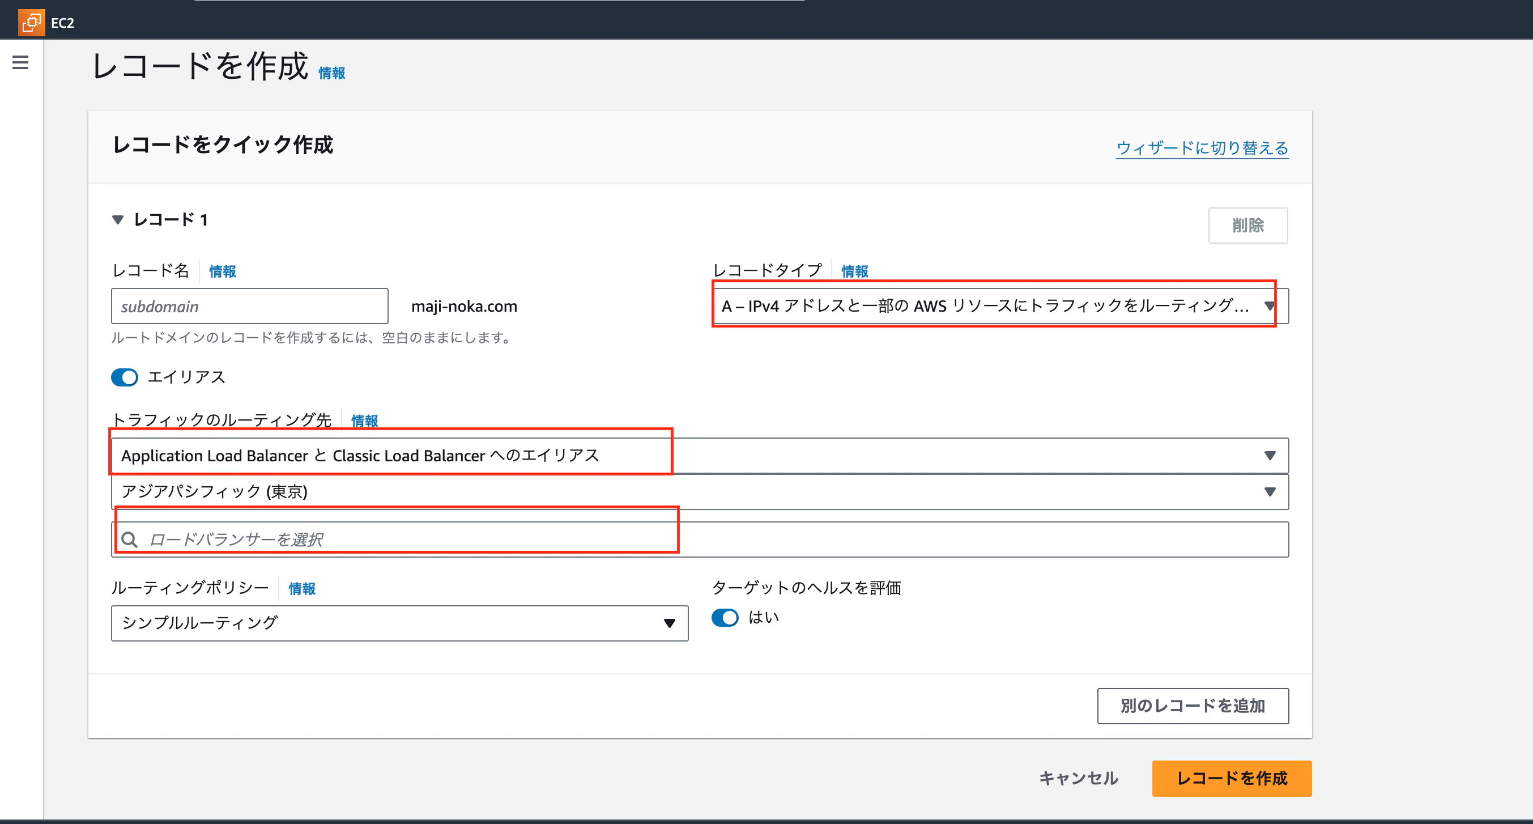The height and width of the screenshot is (824, 1533).
Task: Focus the ロードバランサーを選択 search field
Action: coord(700,540)
